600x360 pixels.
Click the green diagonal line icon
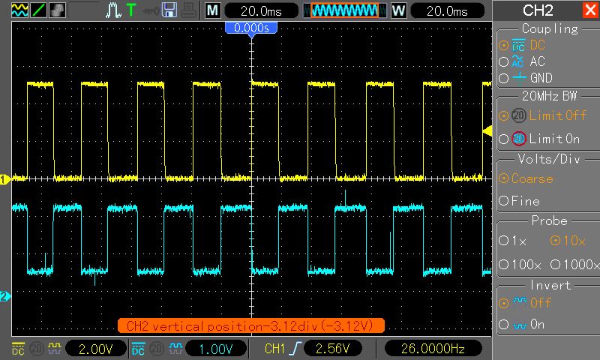(x=38, y=10)
